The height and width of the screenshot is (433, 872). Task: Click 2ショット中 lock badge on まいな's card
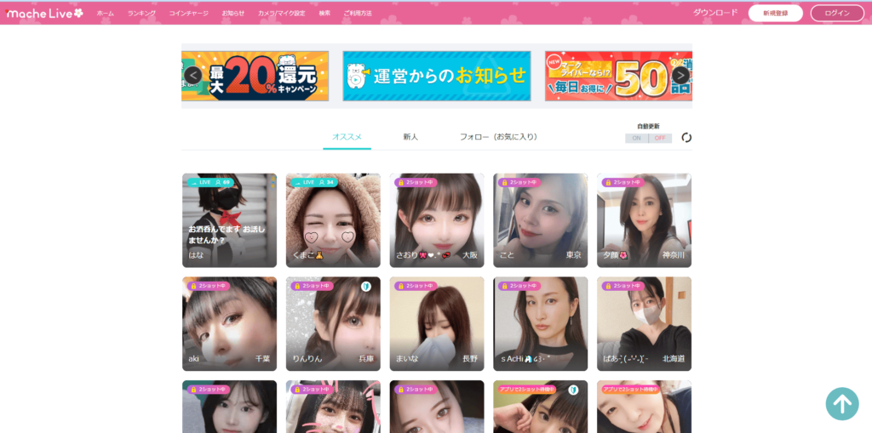click(x=416, y=286)
